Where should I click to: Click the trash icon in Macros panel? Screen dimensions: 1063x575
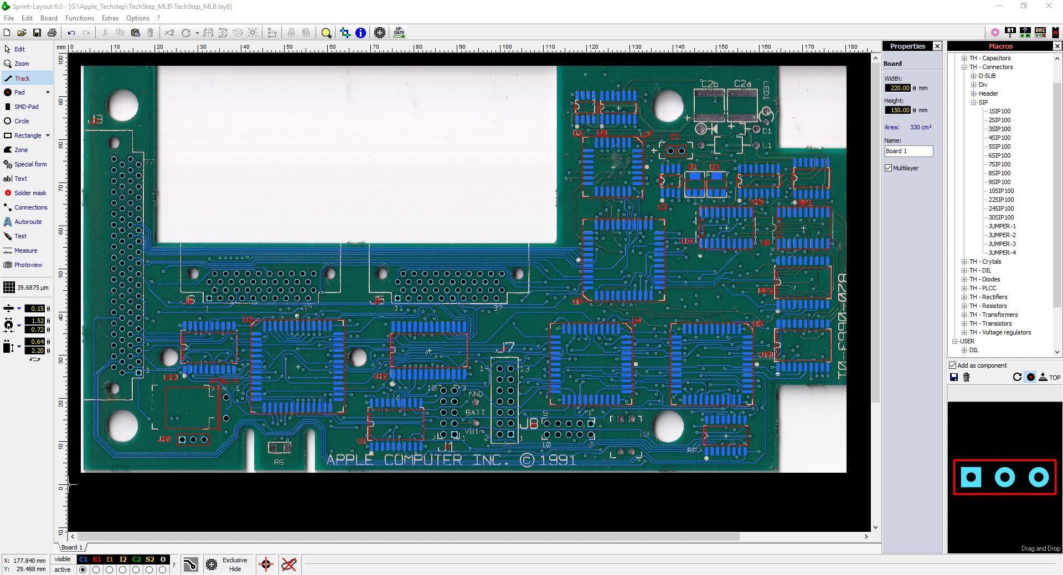pos(967,377)
